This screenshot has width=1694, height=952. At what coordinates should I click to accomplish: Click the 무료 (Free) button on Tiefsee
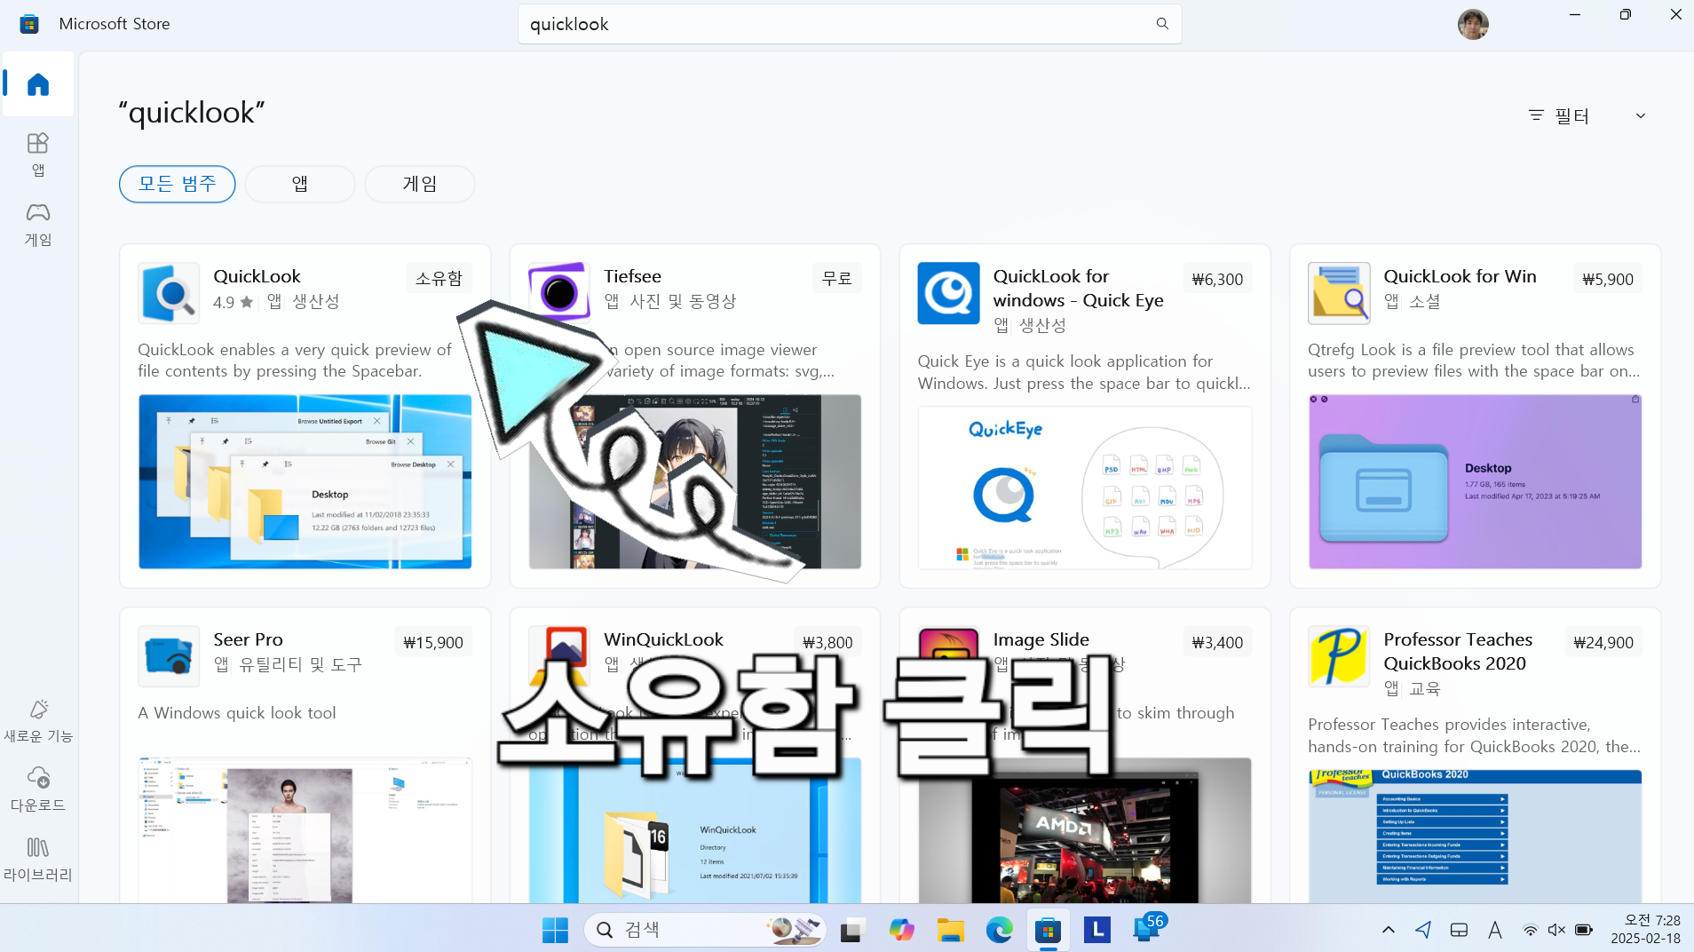pyautogui.click(x=836, y=279)
